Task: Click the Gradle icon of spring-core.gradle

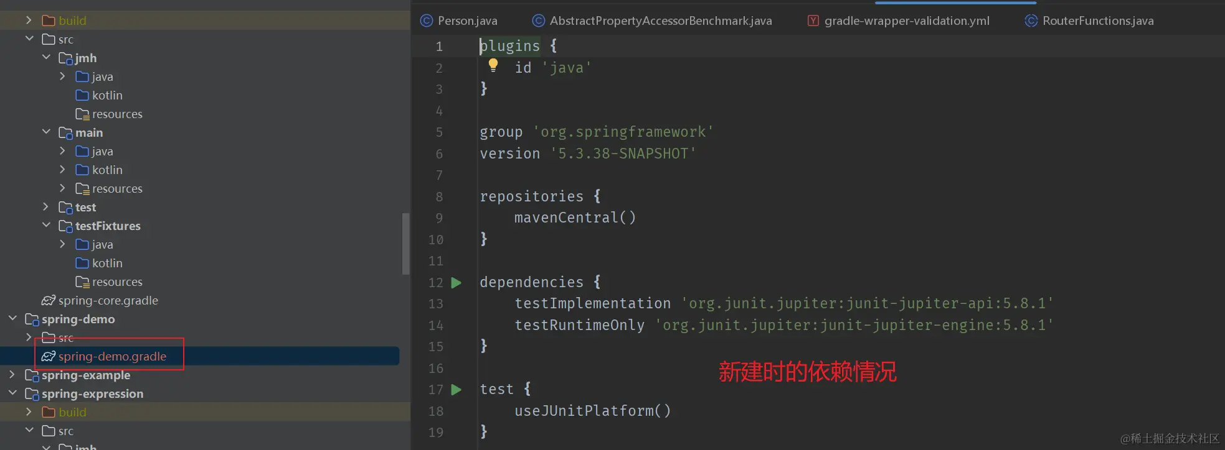Action: (49, 300)
